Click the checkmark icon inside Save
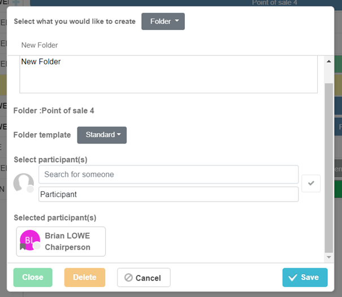Image resolution: width=342 pixels, height=297 pixels. tap(292, 277)
